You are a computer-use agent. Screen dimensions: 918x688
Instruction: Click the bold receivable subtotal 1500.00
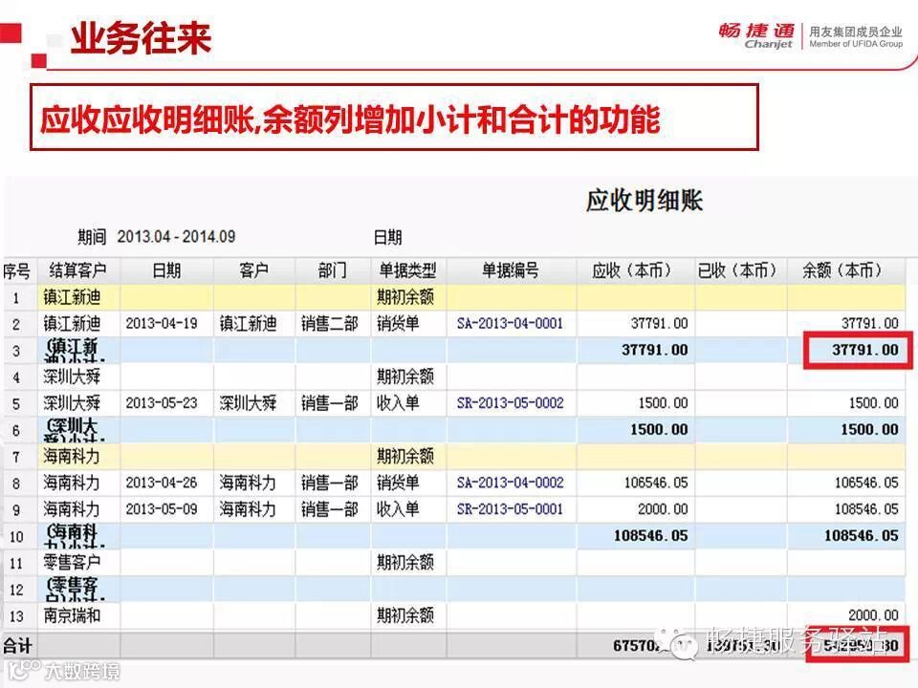tap(659, 429)
